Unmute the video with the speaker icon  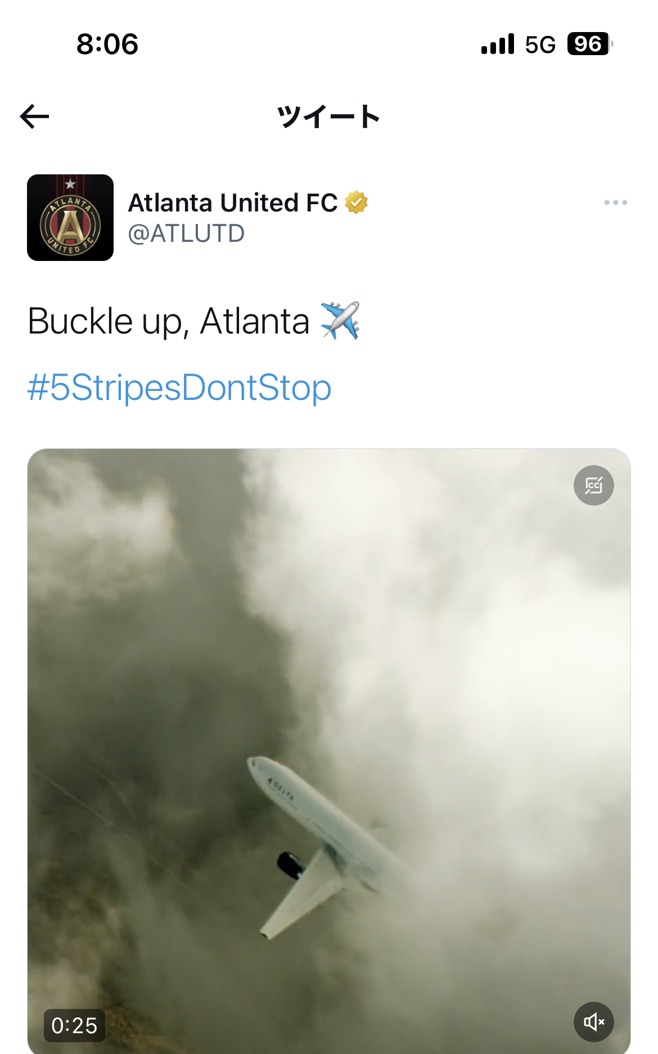[593, 1022]
